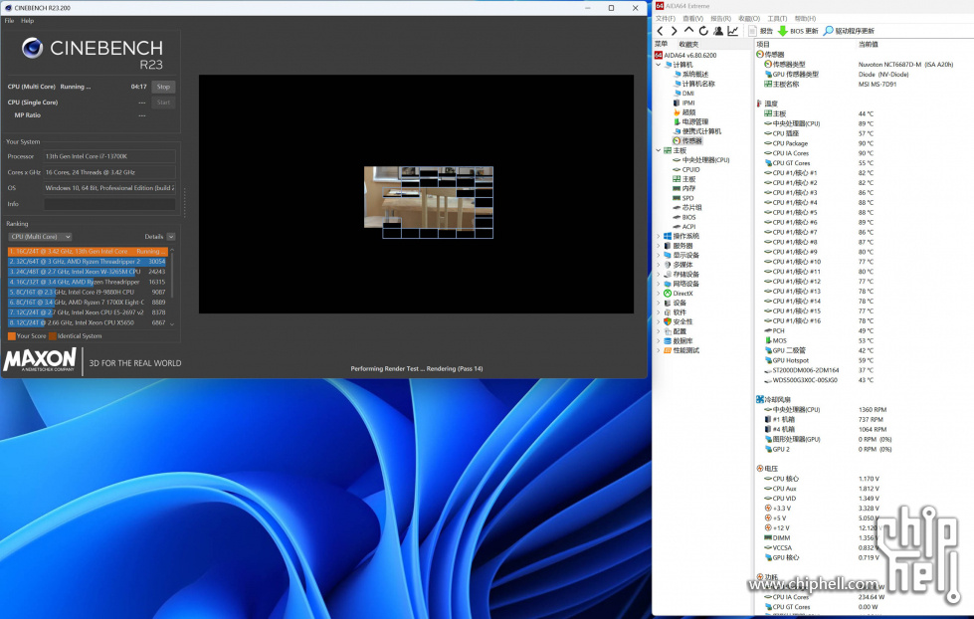Screen dimensions: 974x619
Task: Select ranking entry Intel Xeon W-3265M
Action: click(87, 272)
